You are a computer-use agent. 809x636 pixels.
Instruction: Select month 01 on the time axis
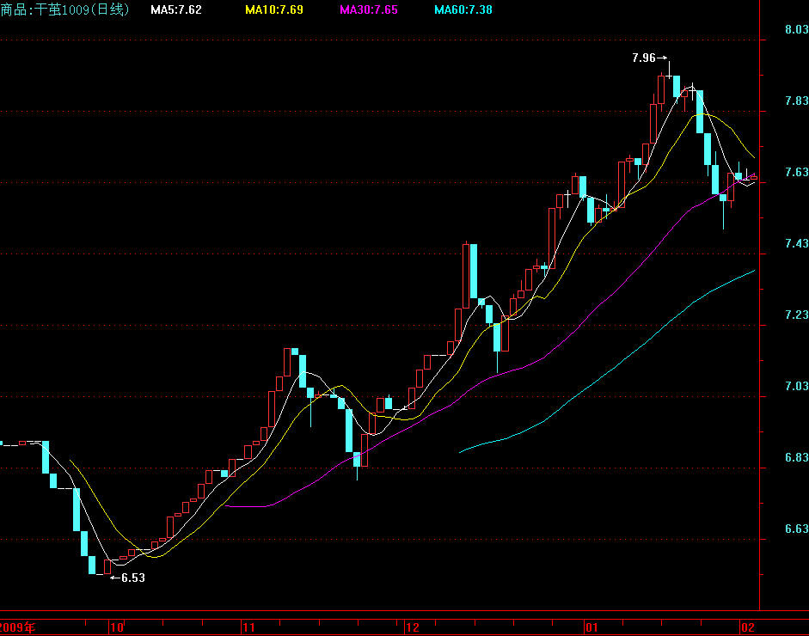[591, 627]
